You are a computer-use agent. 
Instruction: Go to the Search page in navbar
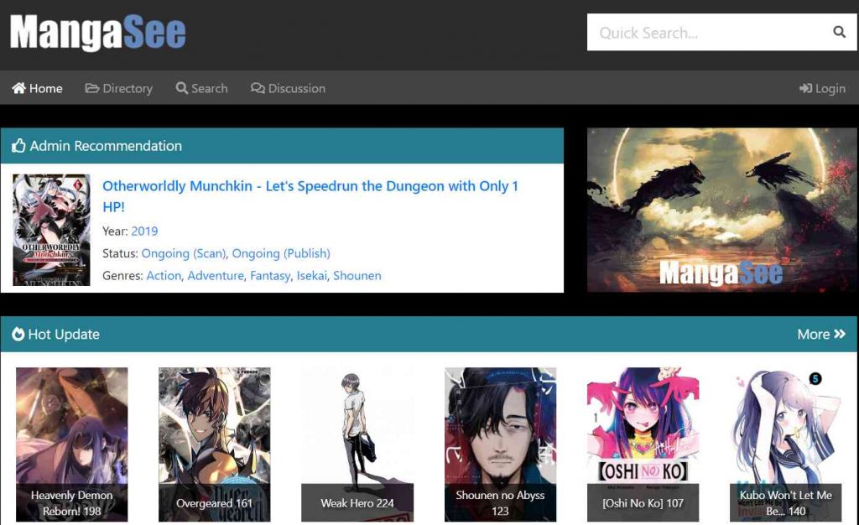(201, 88)
